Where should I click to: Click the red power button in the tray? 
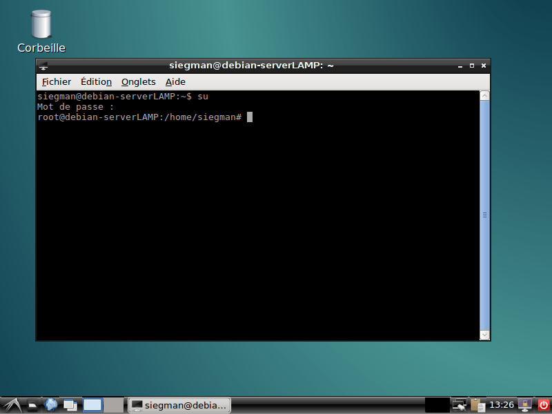point(543,404)
